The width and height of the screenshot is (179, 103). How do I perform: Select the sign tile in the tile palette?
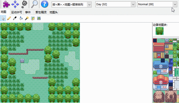pyautogui.click(x=167, y=40)
